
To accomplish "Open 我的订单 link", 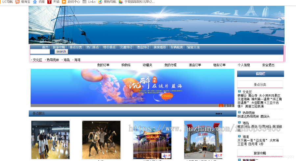I will tap(103, 65).
